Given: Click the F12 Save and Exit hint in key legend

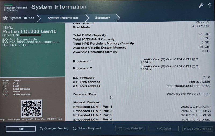Looking at the screenshot, I should (17, 94).
